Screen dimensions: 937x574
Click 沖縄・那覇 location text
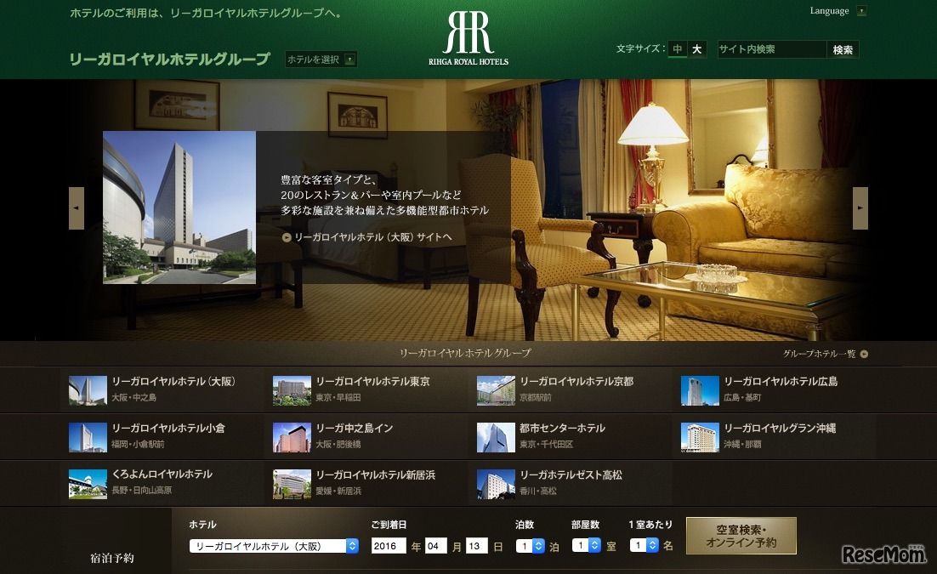pyautogui.click(x=742, y=444)
